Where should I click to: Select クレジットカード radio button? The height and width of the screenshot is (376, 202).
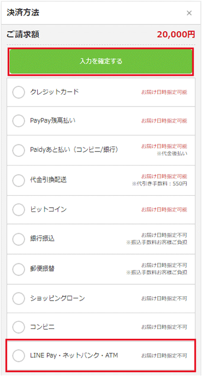click(x=19, y=92)
